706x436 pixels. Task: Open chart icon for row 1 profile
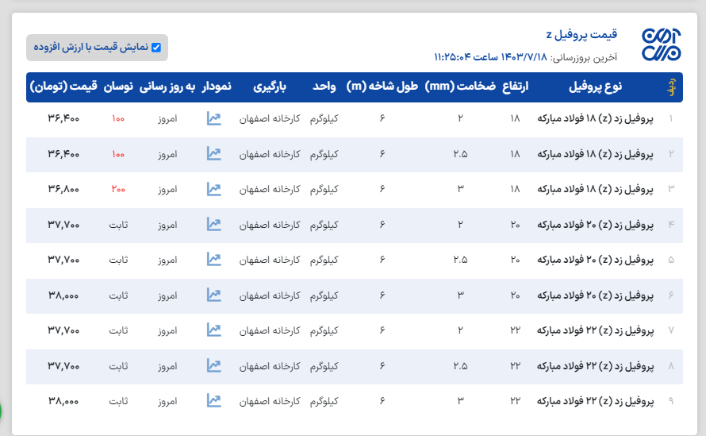pos(213,119)
